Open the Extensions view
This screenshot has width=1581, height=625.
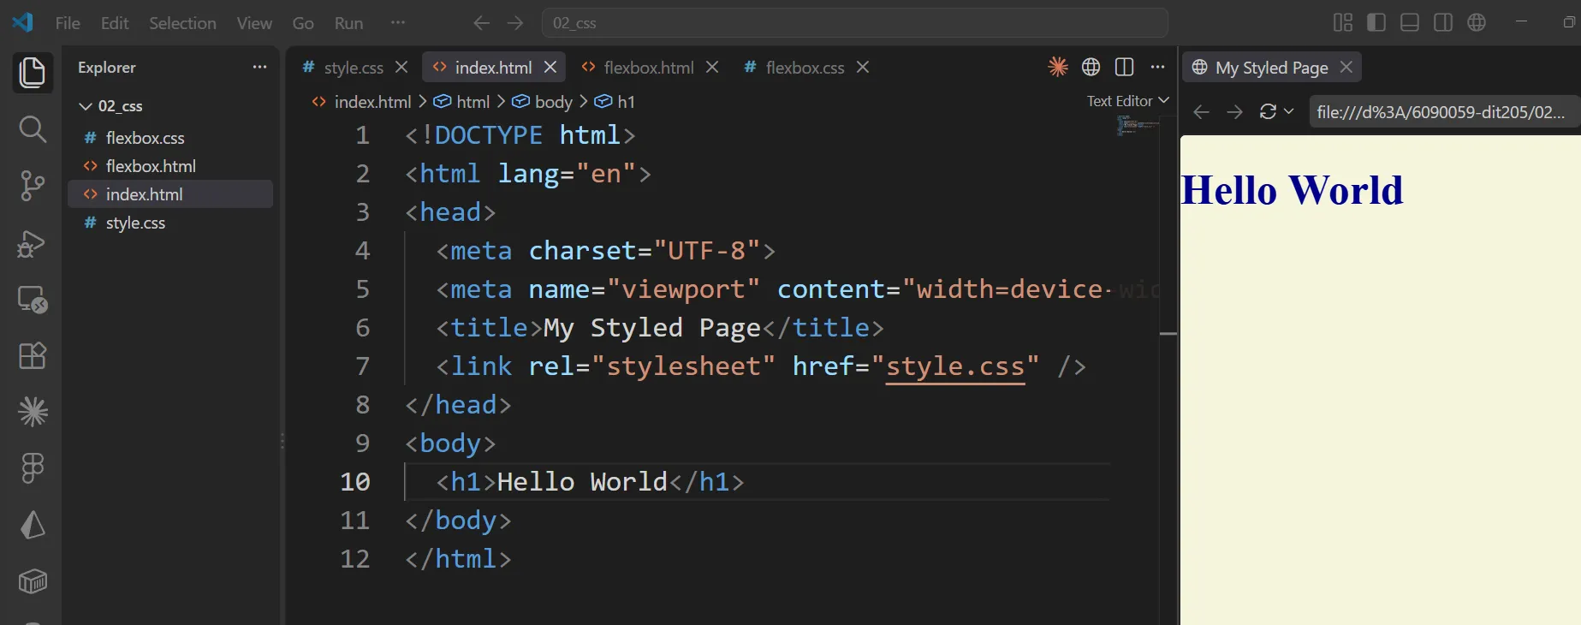pyautogui.click(x=33, y=355)
